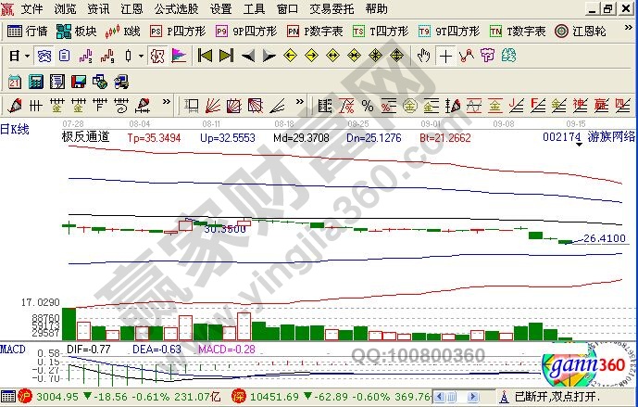Select the red 神 angle line tool
Image resolution: width=638 pixels, height=407 pixels.
click(x=580, y=106)
